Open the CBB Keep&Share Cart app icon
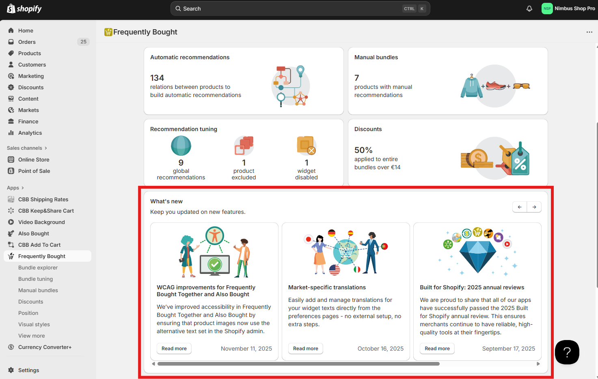Image resolution: width=598 pixels, height=379 pixels. pyautogui.click(x=11, y=211)
